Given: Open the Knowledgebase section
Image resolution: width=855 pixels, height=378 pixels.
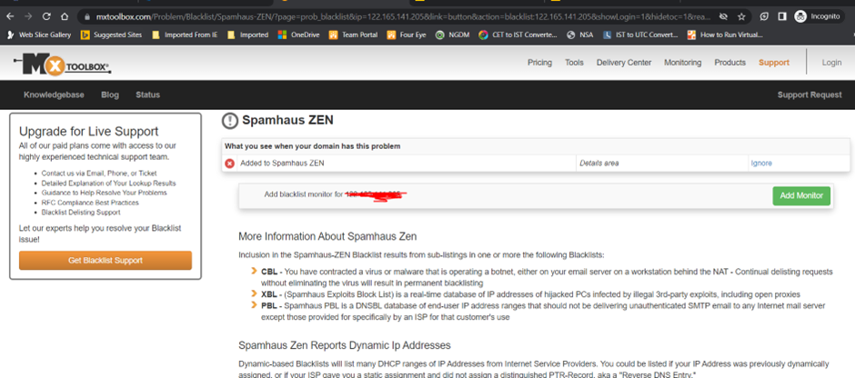Looking at the screenshot, I should tap(54, 94).
